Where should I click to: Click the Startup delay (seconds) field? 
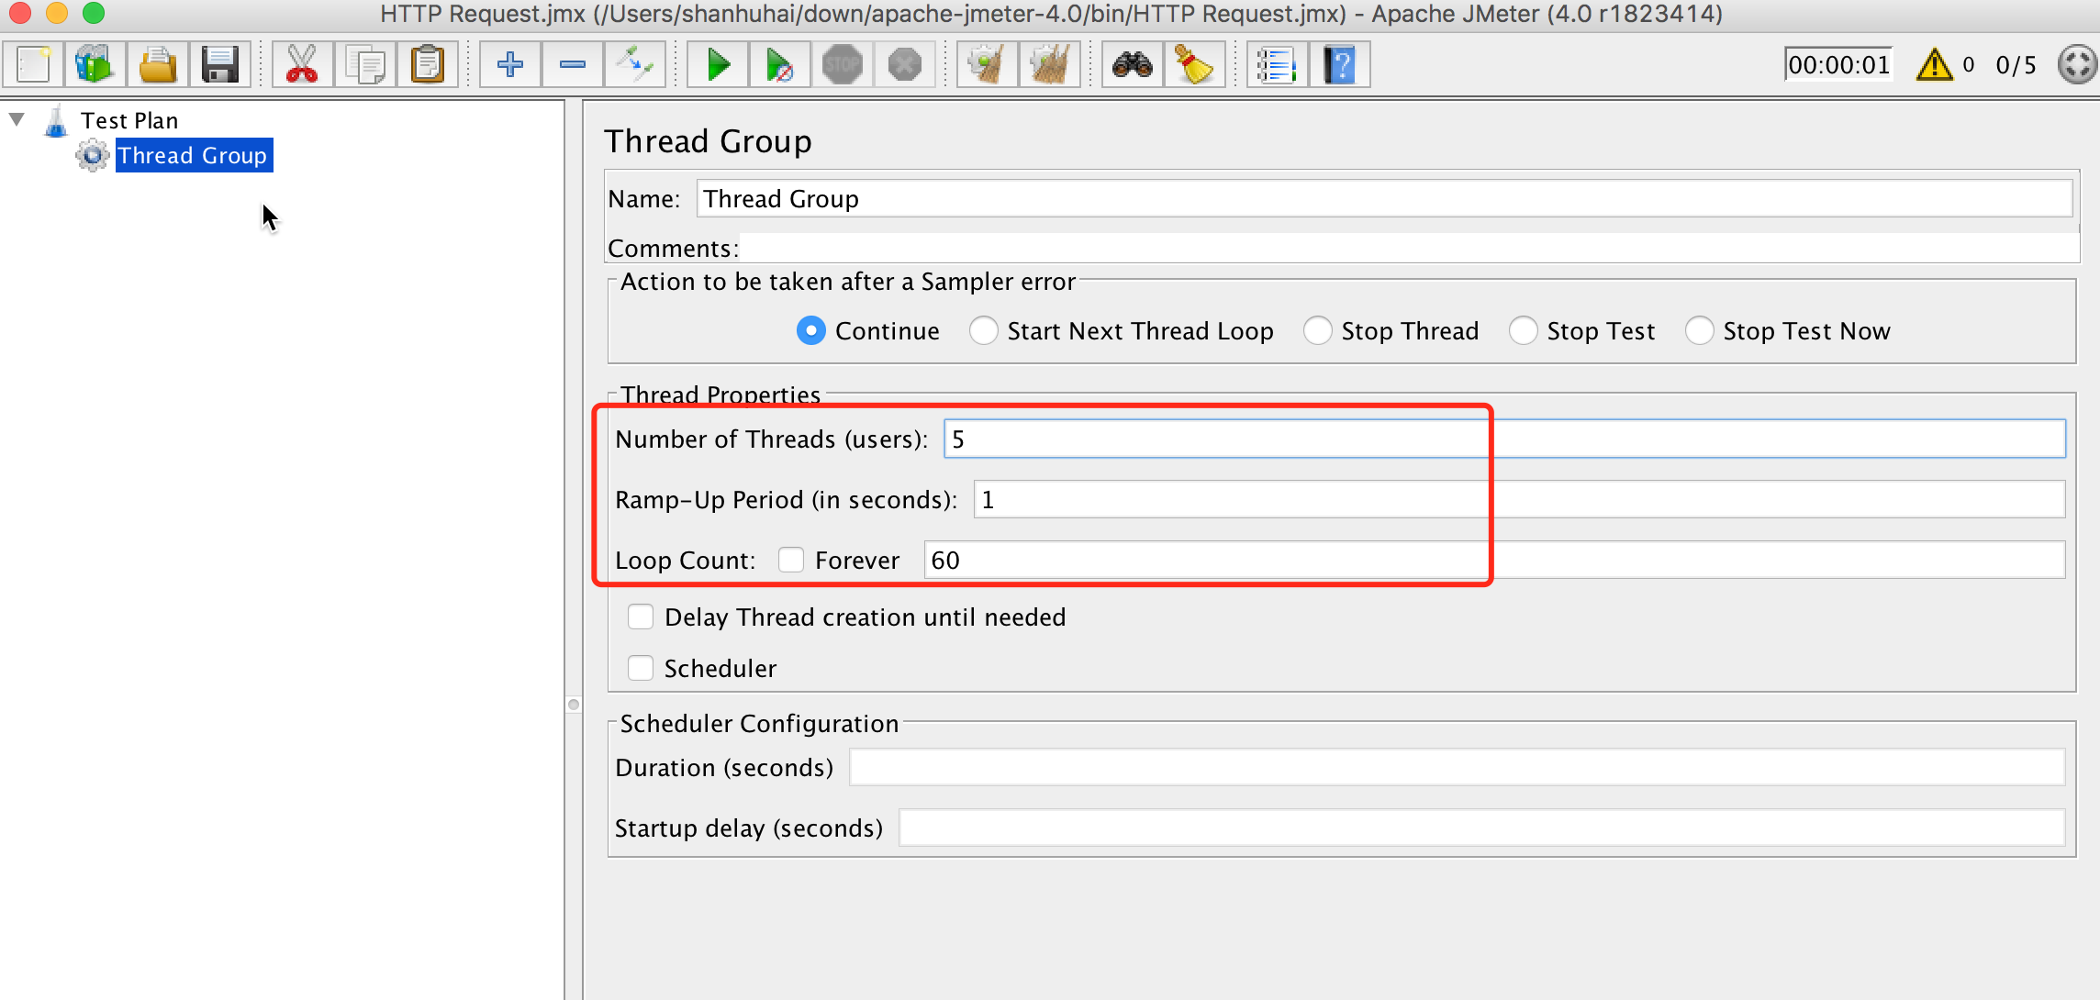coord(1482,828)
